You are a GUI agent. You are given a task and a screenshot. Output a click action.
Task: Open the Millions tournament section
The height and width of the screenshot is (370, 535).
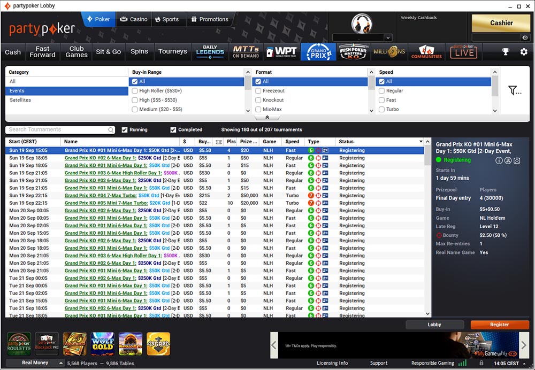389,52
